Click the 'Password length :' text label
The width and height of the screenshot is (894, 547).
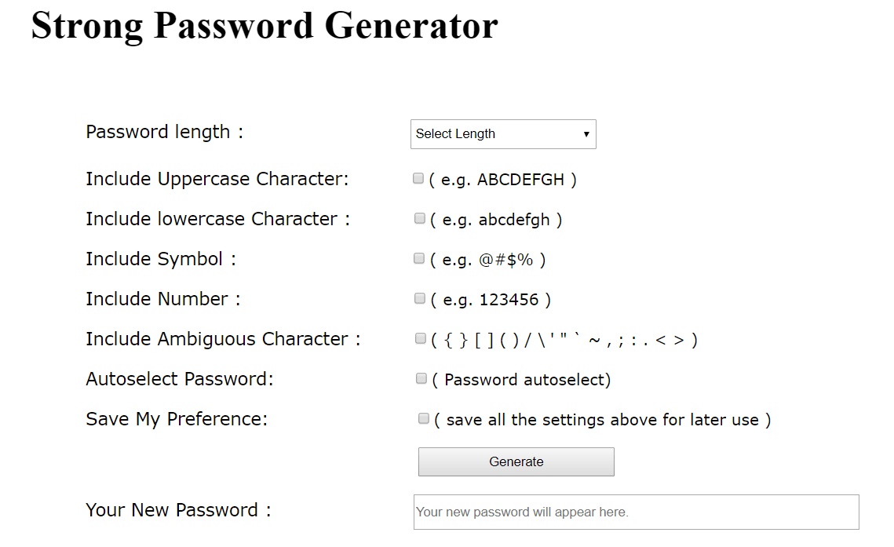(x=165, y=132)
